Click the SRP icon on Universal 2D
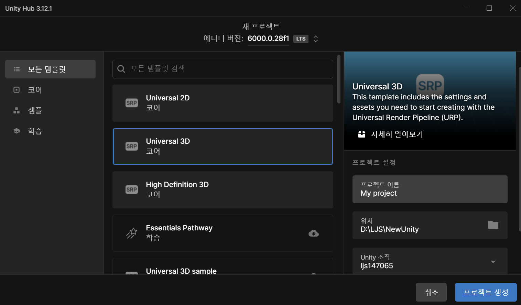The image size is (521, 305). coord(132,103)
